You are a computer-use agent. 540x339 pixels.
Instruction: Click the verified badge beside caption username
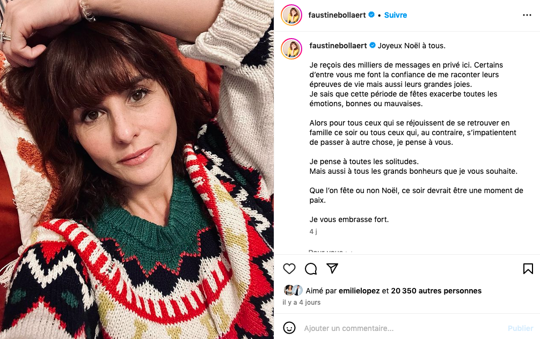point(373,45)
